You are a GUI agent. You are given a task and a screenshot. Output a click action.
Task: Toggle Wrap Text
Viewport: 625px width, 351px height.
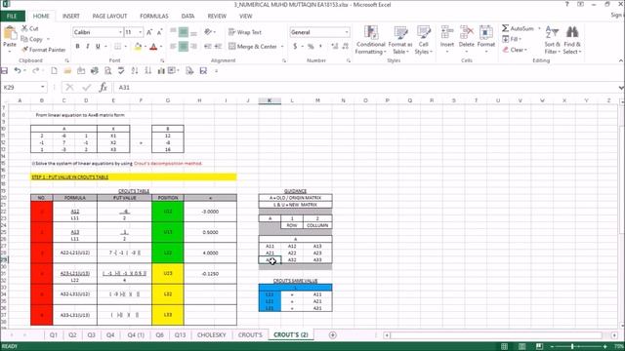coord(245,32)
